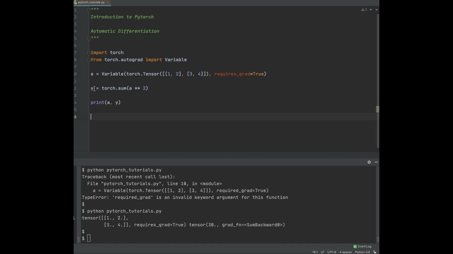Collapse the docstring end fold marker on line 5

[89, 38]
